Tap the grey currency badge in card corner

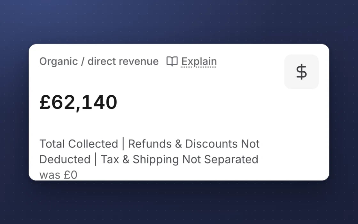[x=301, y=72]
